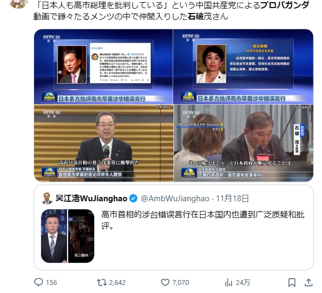Open the Hatoyama Yukio tweet image
This screenshot has height=293, width=322.
tap(103, 66)
